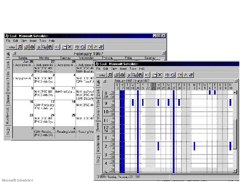
Task: Insert a new appointment from the back window toolbar
Action: 64,47
